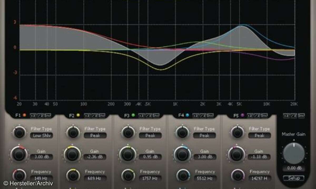Viewport: 316px width, 189px height.
Task: Click the /2 button for band F3
Action: click(149, 115)
